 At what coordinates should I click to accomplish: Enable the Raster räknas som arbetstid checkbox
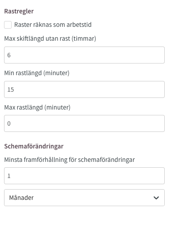(8, 25)
